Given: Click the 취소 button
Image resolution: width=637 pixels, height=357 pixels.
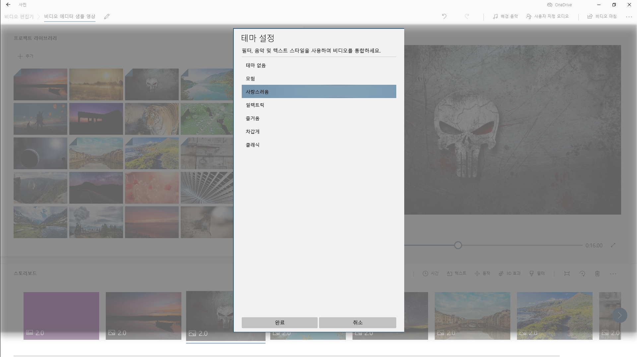Looking at the screenshot, I should (x=357, y=323).
